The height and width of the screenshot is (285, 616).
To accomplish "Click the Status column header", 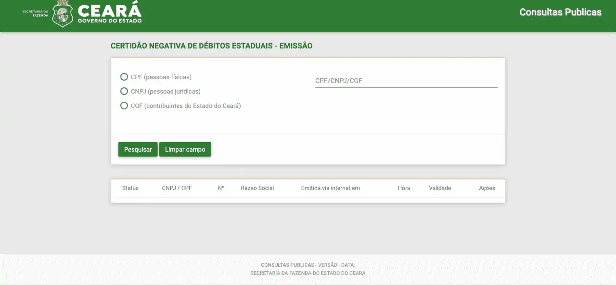I will point(130,188).
